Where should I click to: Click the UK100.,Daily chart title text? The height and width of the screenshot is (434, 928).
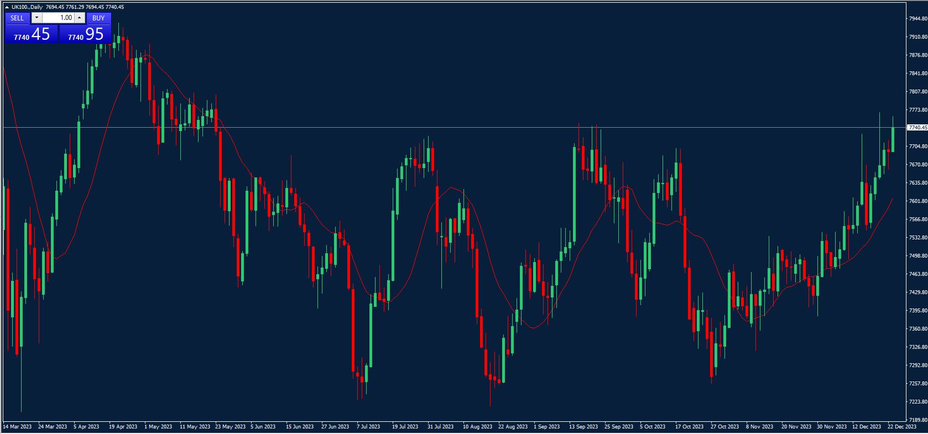click(27, 7)
